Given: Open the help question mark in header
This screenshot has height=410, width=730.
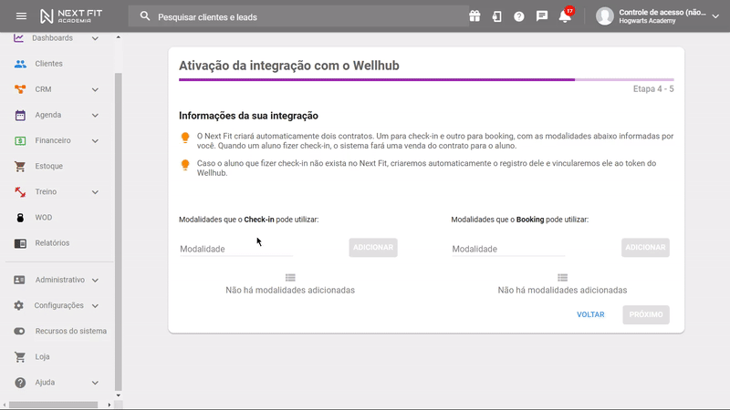Looking at the screenshot, I should (518, 16).
